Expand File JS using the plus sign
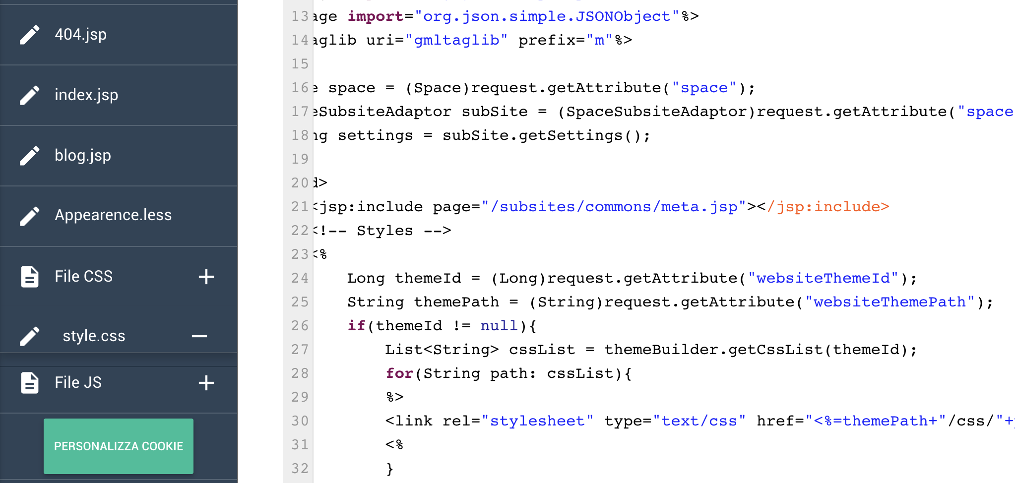The image size is (1015, 483). (206, 383)
